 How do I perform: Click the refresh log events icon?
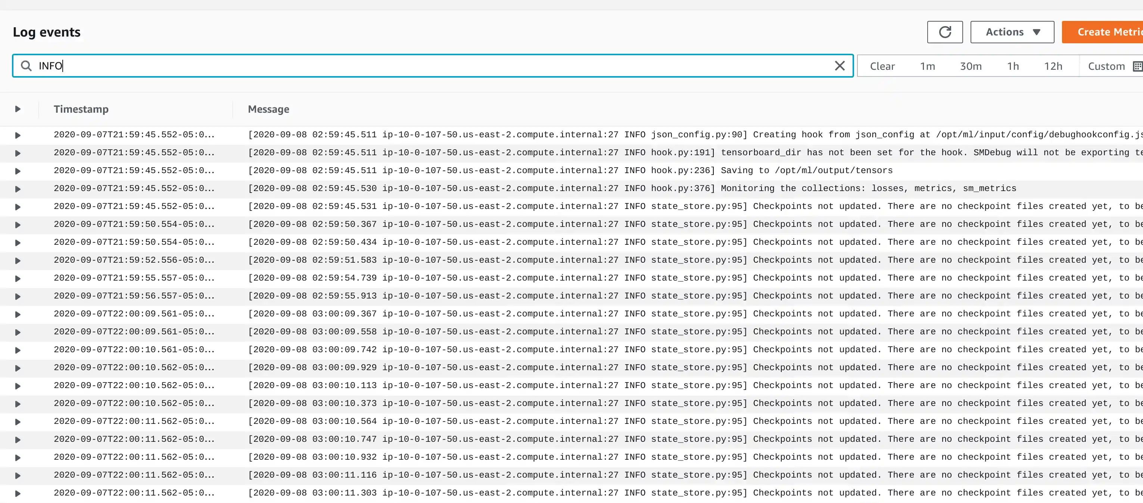[x=945, y=32]
